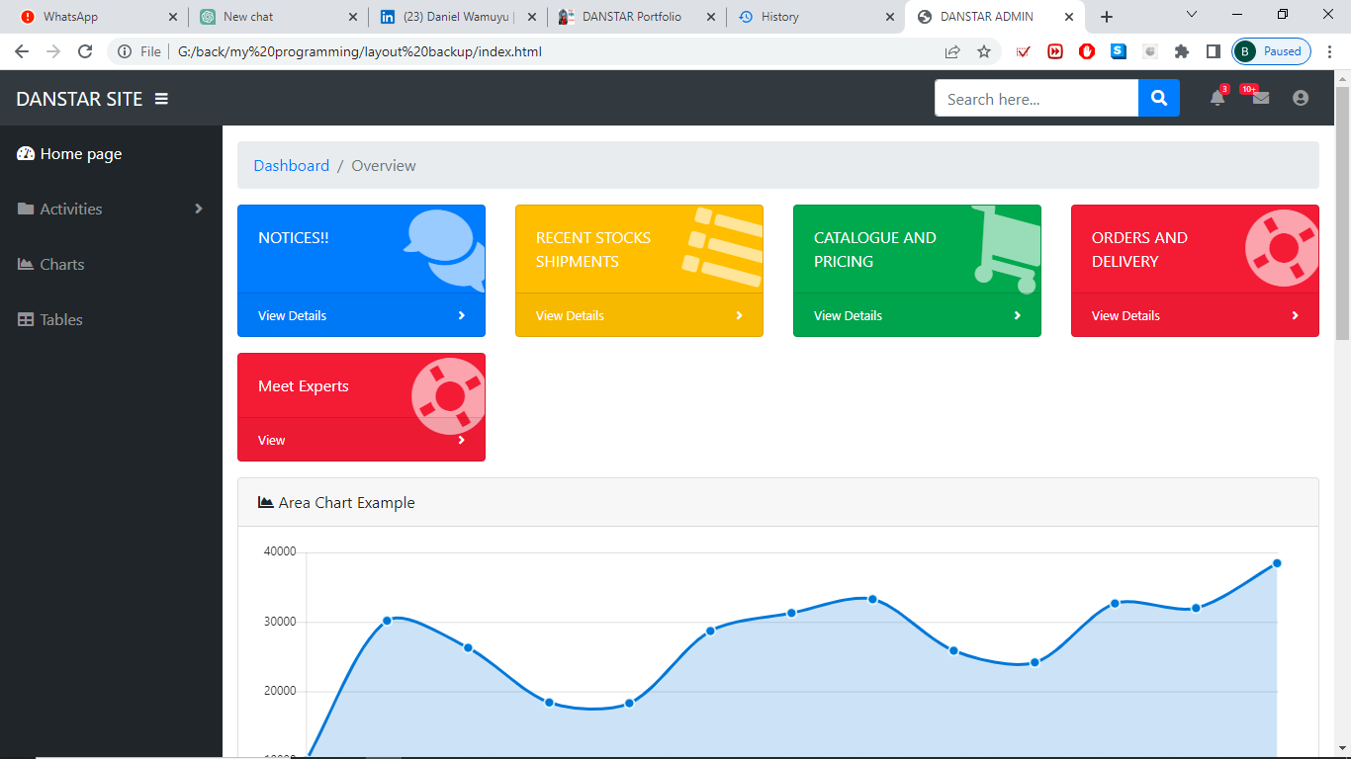The width and height of the screenshot is (1351, 759).
Task: Open the user account avatar icon
Action: point(1301,98)
